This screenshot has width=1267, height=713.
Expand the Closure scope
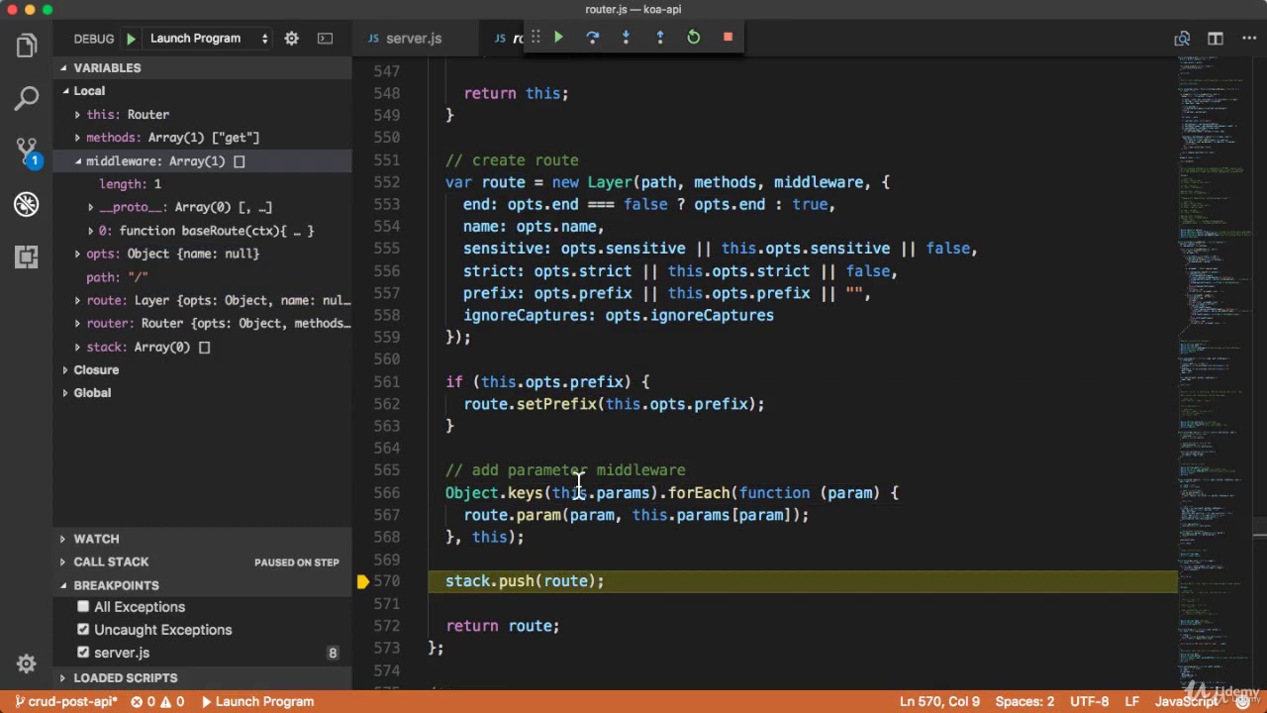[x=65, y=370]
